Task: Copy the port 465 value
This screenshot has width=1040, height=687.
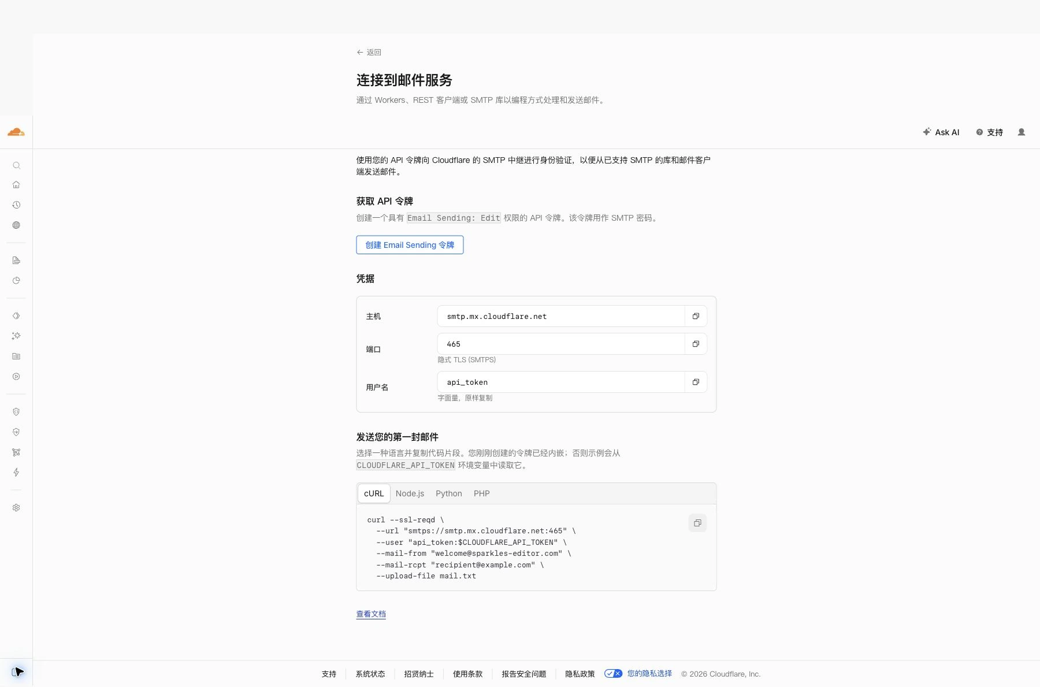Action: 696,344
